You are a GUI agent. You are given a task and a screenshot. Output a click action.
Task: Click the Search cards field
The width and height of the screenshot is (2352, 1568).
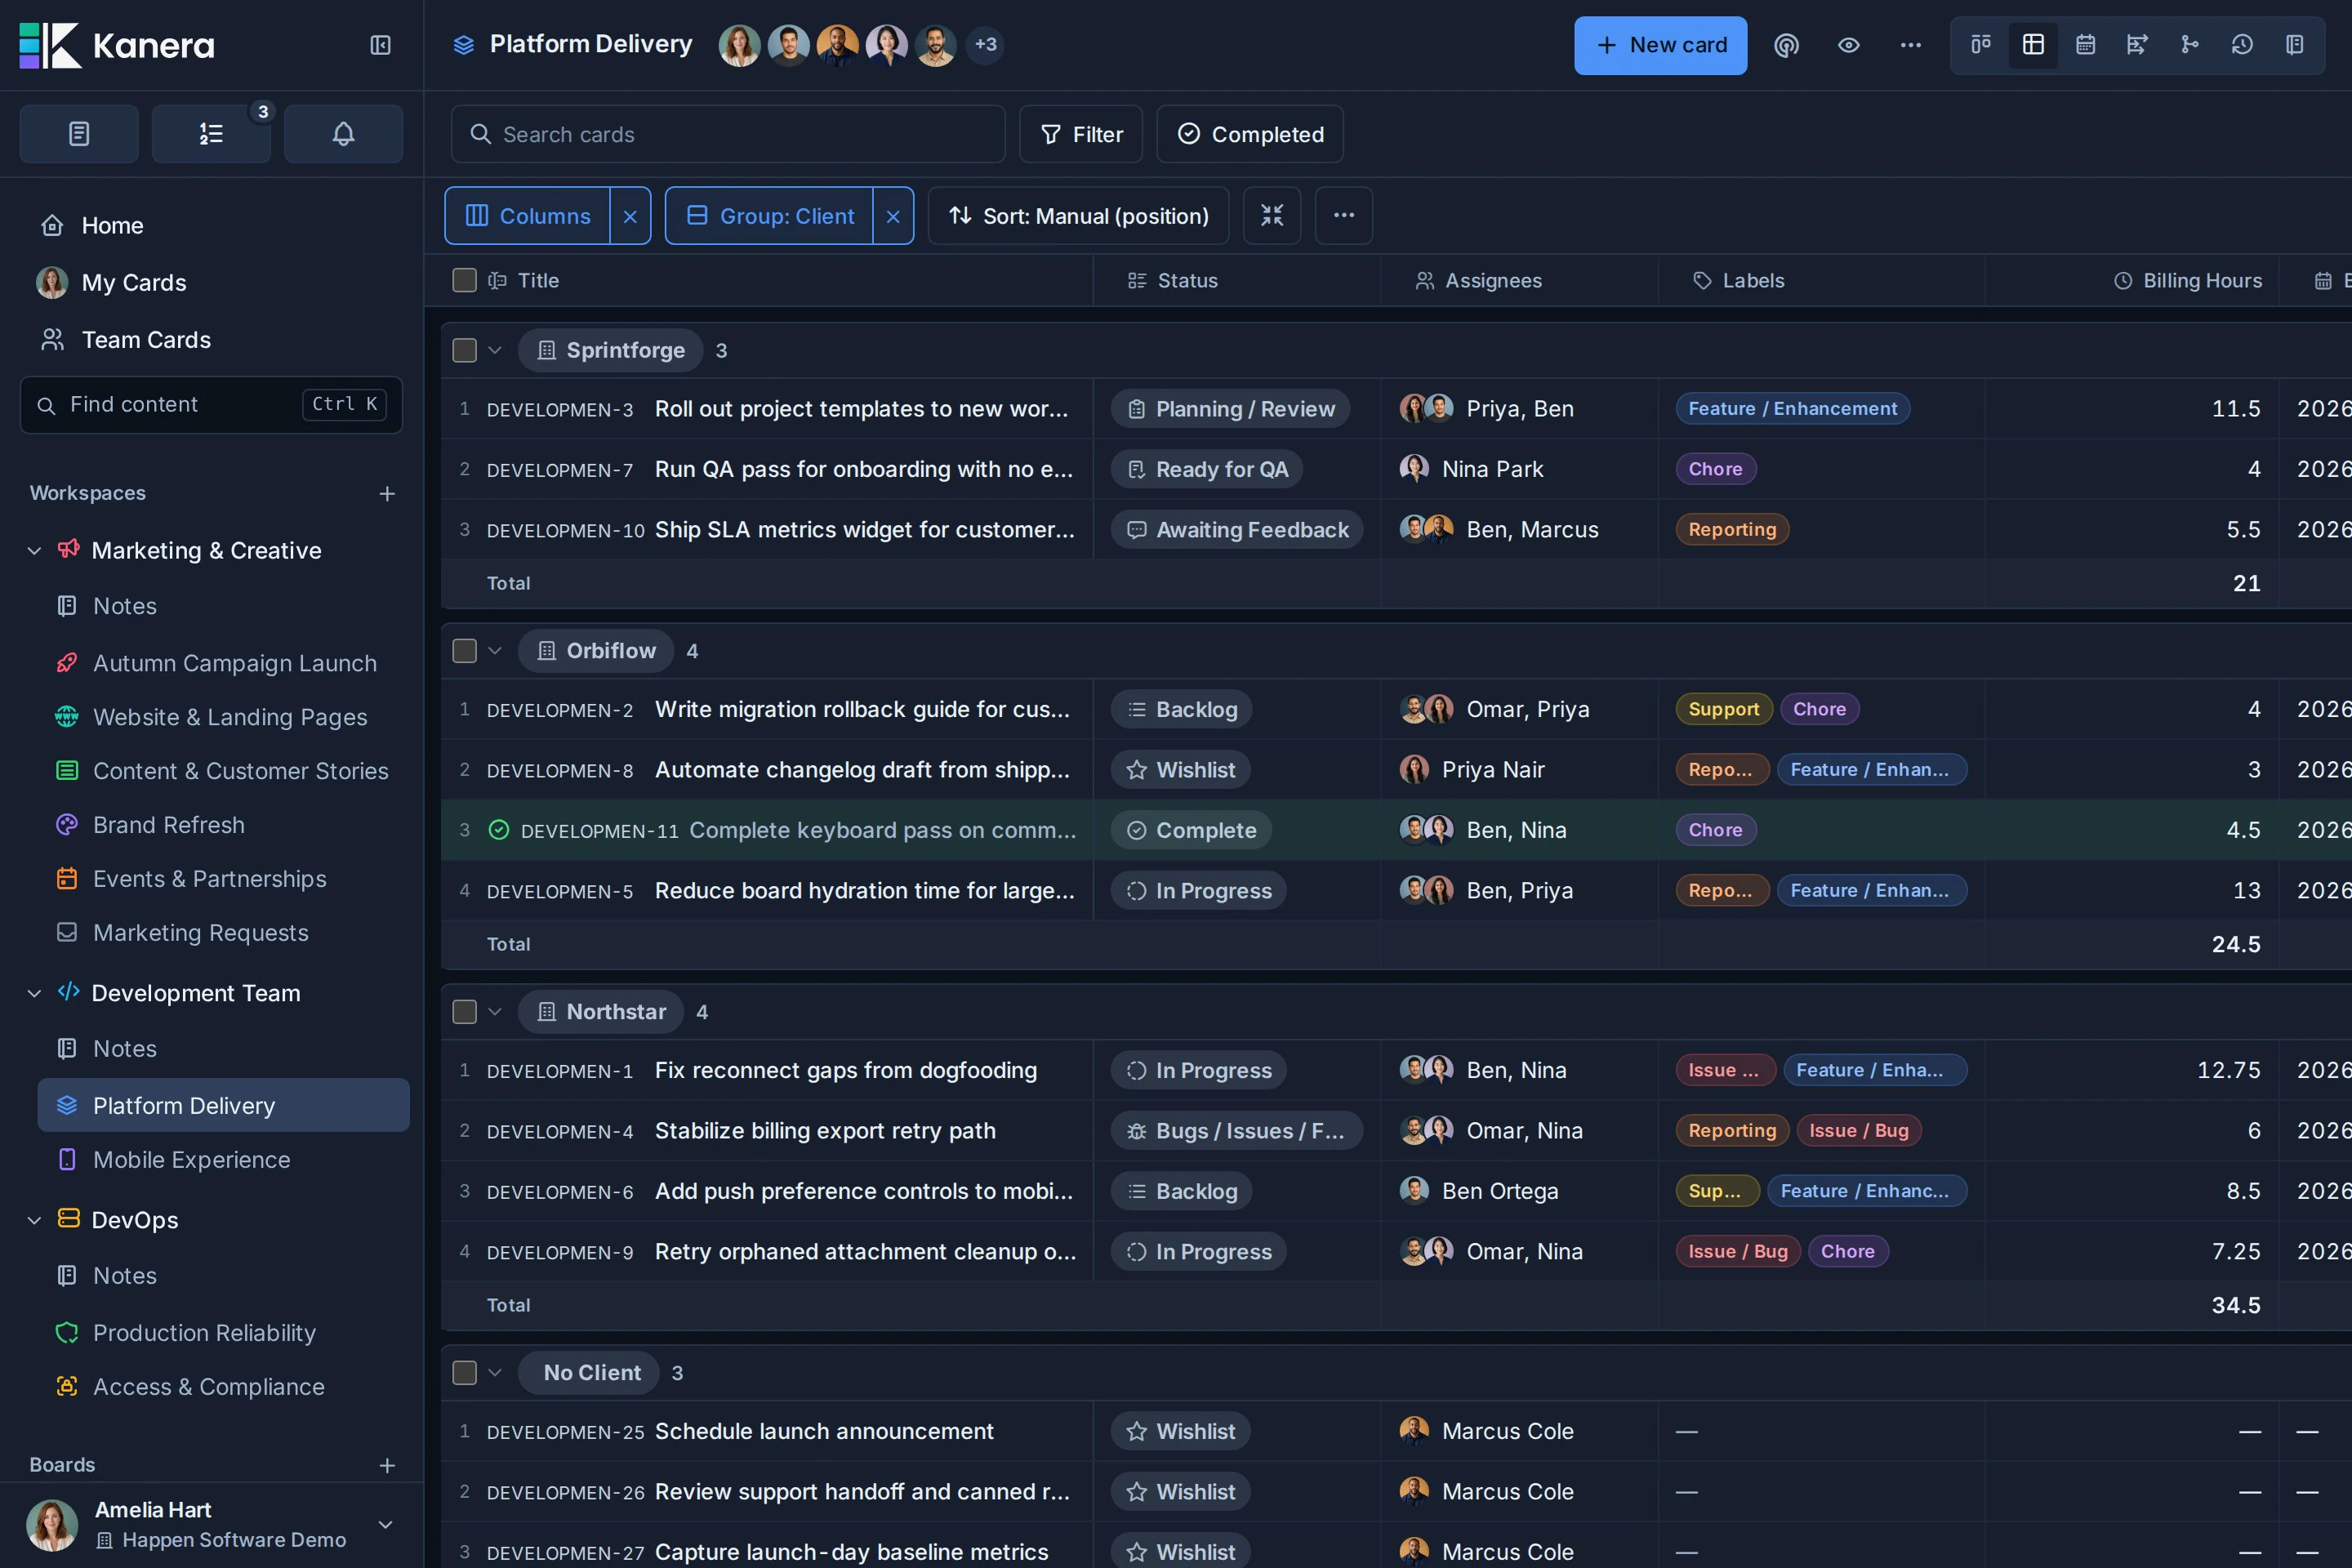[728, 134]
